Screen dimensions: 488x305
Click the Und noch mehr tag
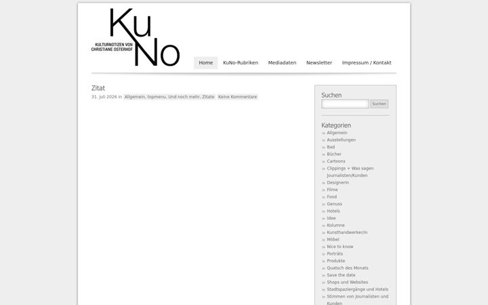[184, 97]
